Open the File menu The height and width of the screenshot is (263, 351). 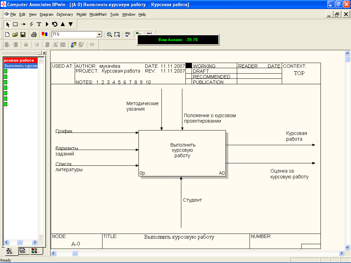[x=13, y=14]
